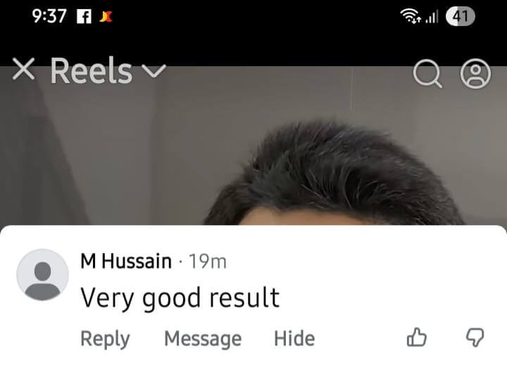Open the profile icon at top right

tap(475, 74)
